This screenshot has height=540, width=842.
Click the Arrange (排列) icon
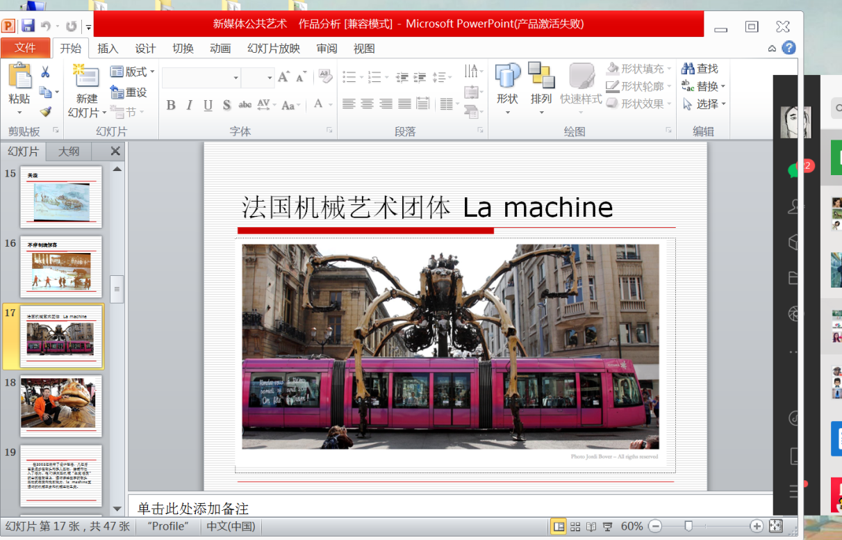pos(540,83)
